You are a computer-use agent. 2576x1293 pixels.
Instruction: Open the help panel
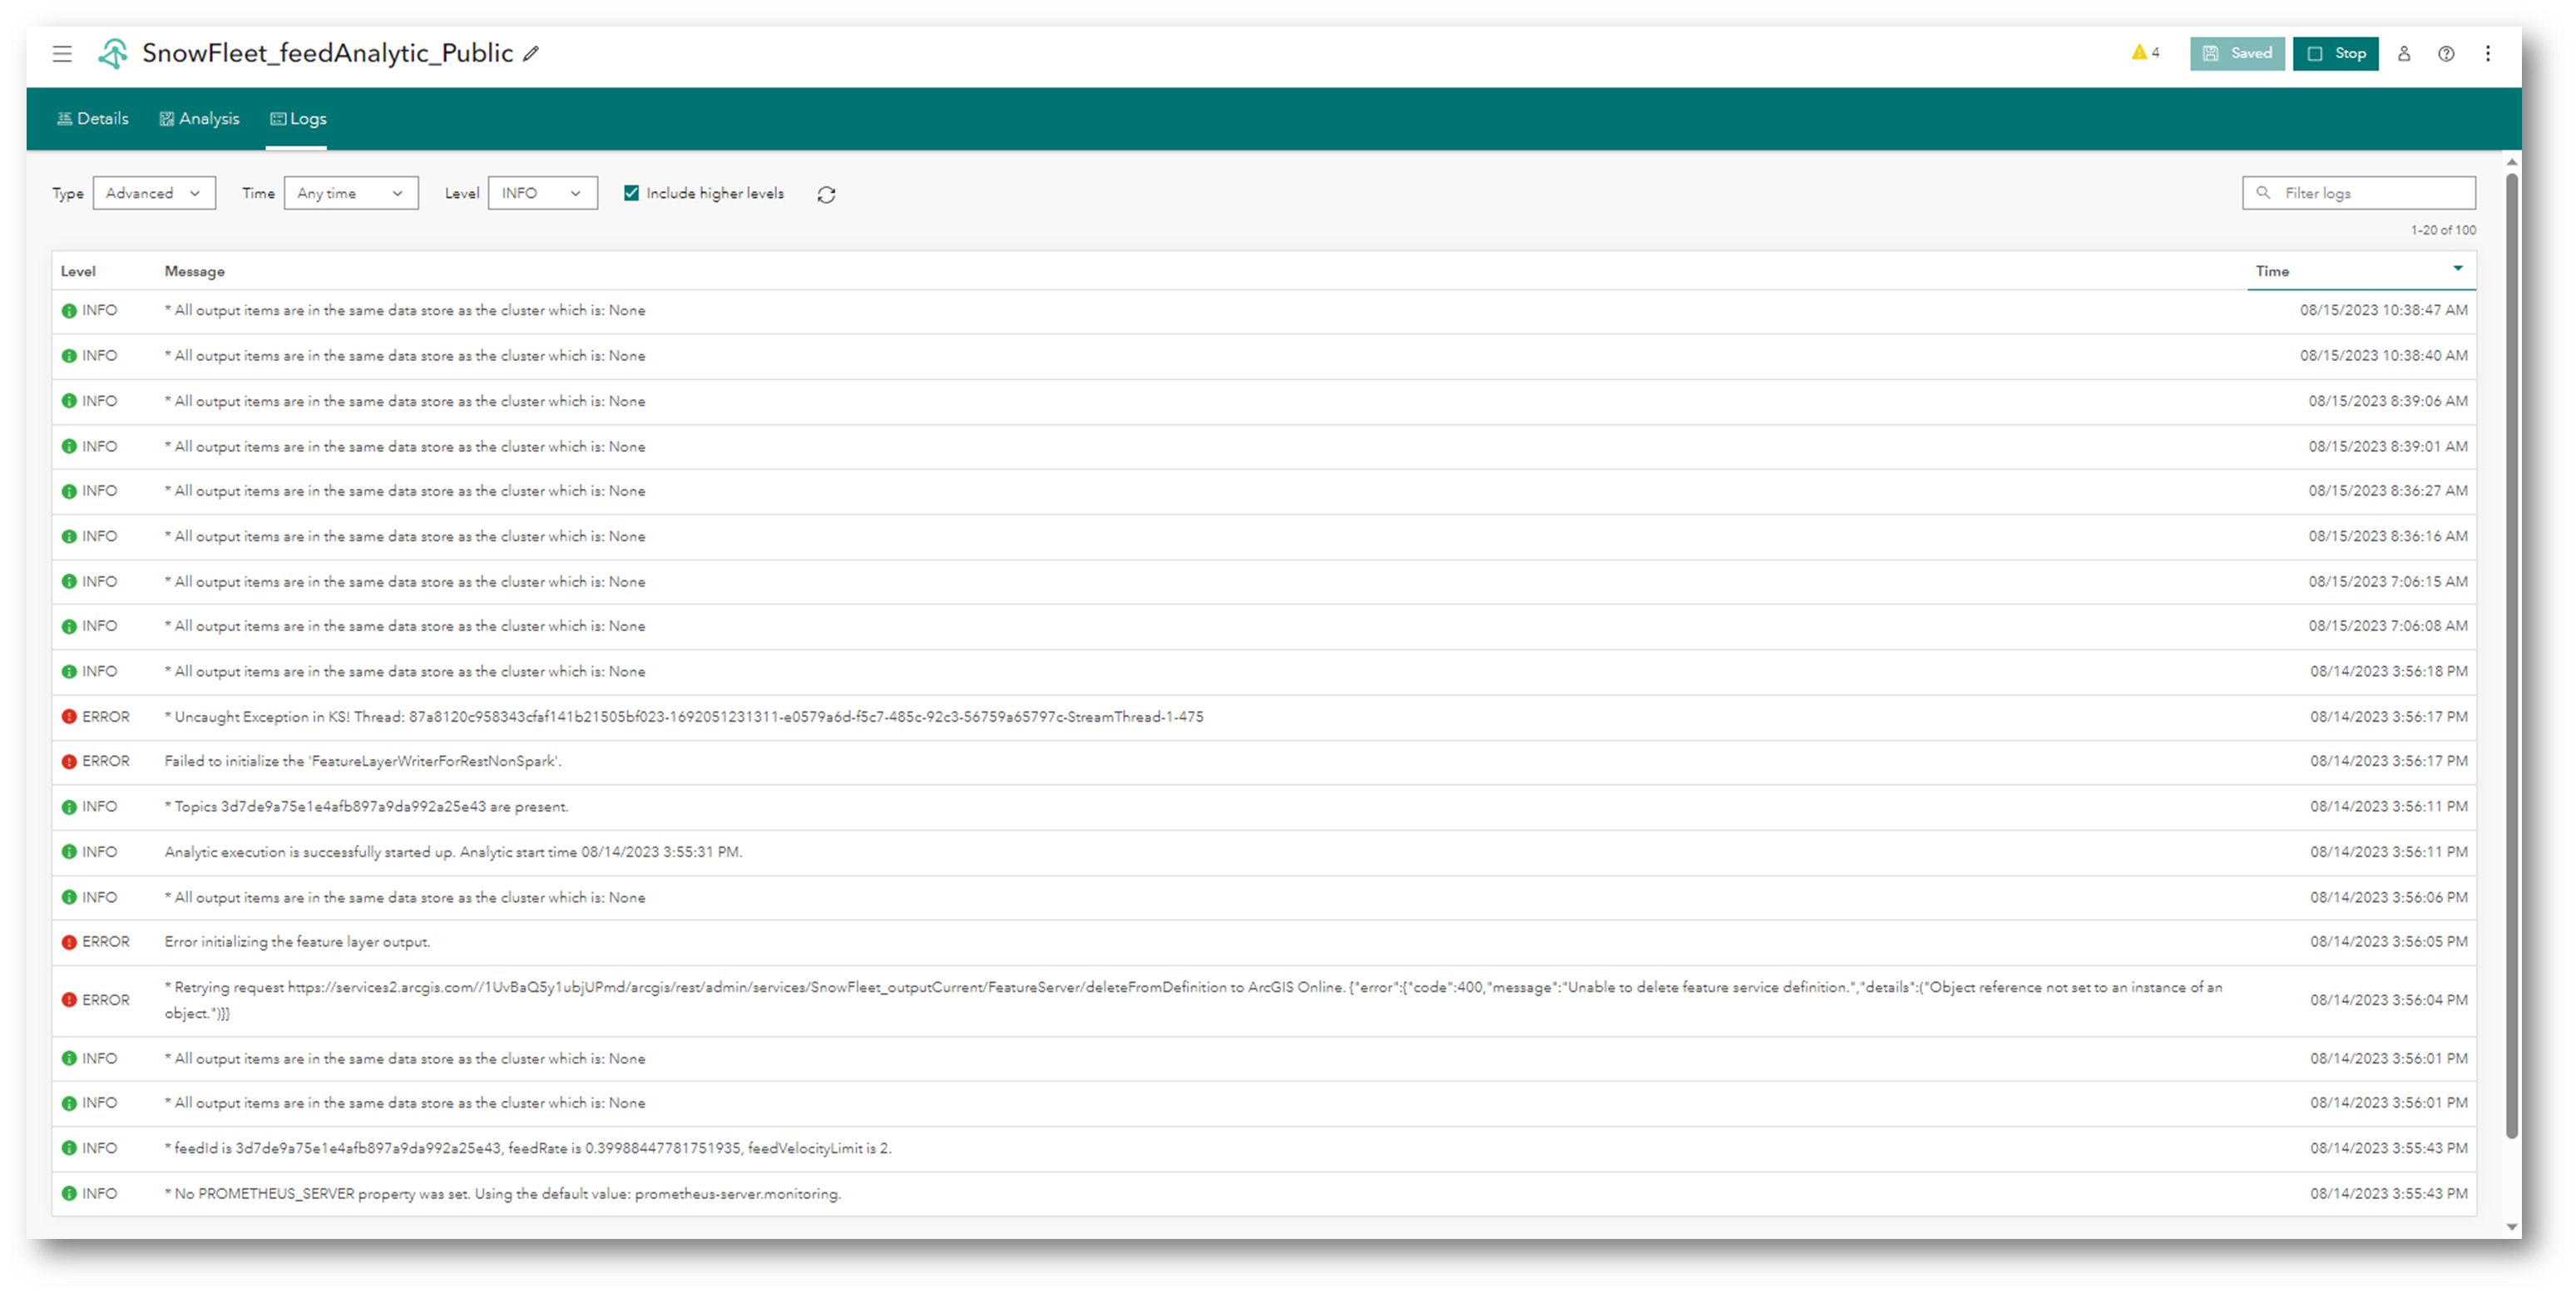2446,54
